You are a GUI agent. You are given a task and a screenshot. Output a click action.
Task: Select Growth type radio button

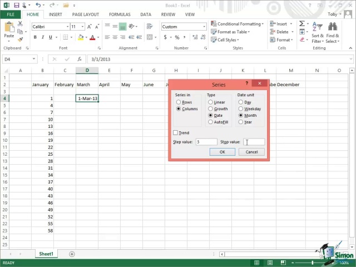(210, 109)
